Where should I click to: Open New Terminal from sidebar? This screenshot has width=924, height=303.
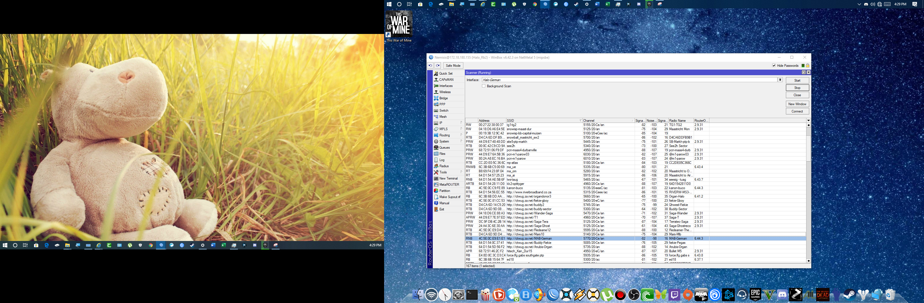coord(448,178)
